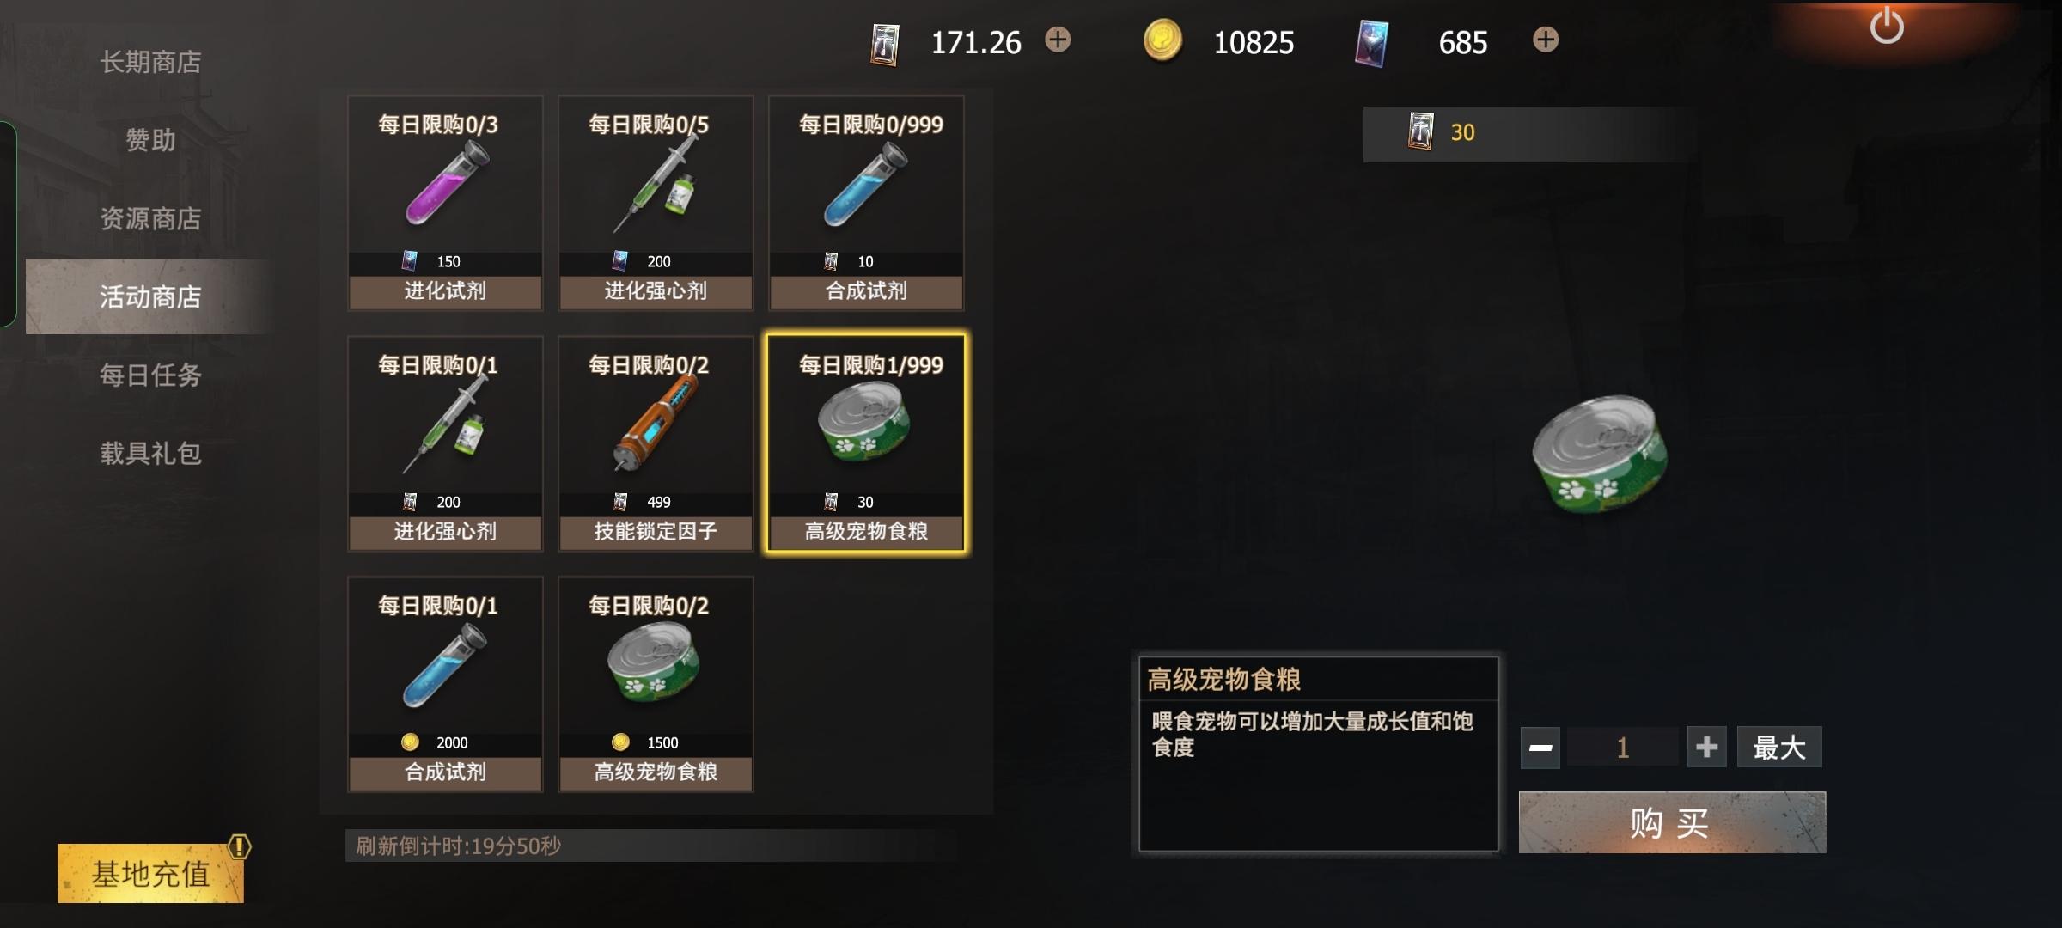Viewport: 2062px width, 928px height.
Task: Click the 购买 purchase button
Action: click(x=1672, y=822)
